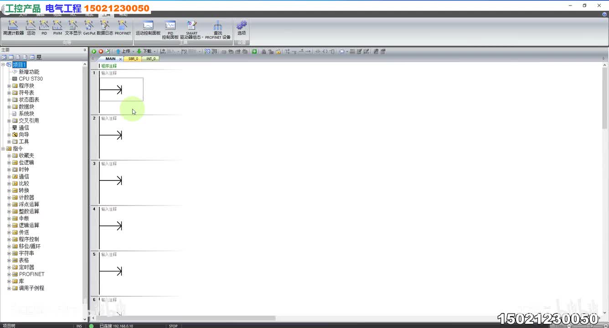Open the 运动控制面板 tool
The height and width of the screenshot is (328, 609).
coord(148,28)
